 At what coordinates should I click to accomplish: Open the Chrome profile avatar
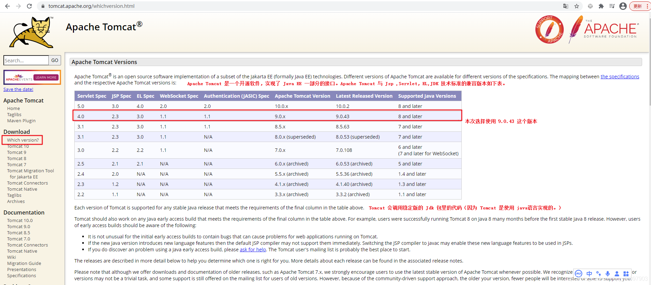[623, 6]
